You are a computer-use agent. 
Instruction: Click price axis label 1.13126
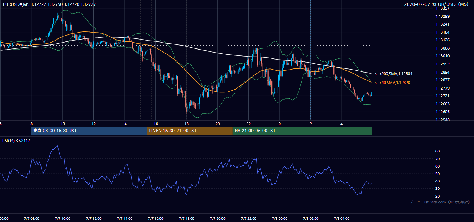tap(443, 40)
